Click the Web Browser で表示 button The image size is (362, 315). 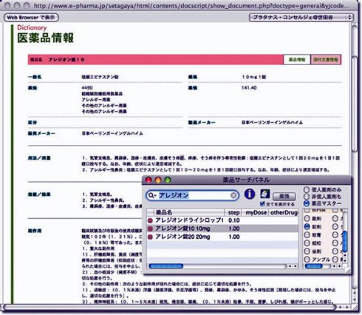(x=31, y=17)
